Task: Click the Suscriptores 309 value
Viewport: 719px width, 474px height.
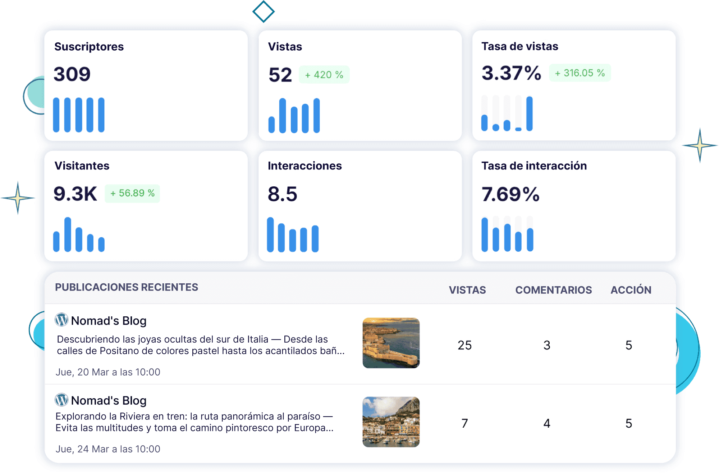Action: tap(72, 74)
